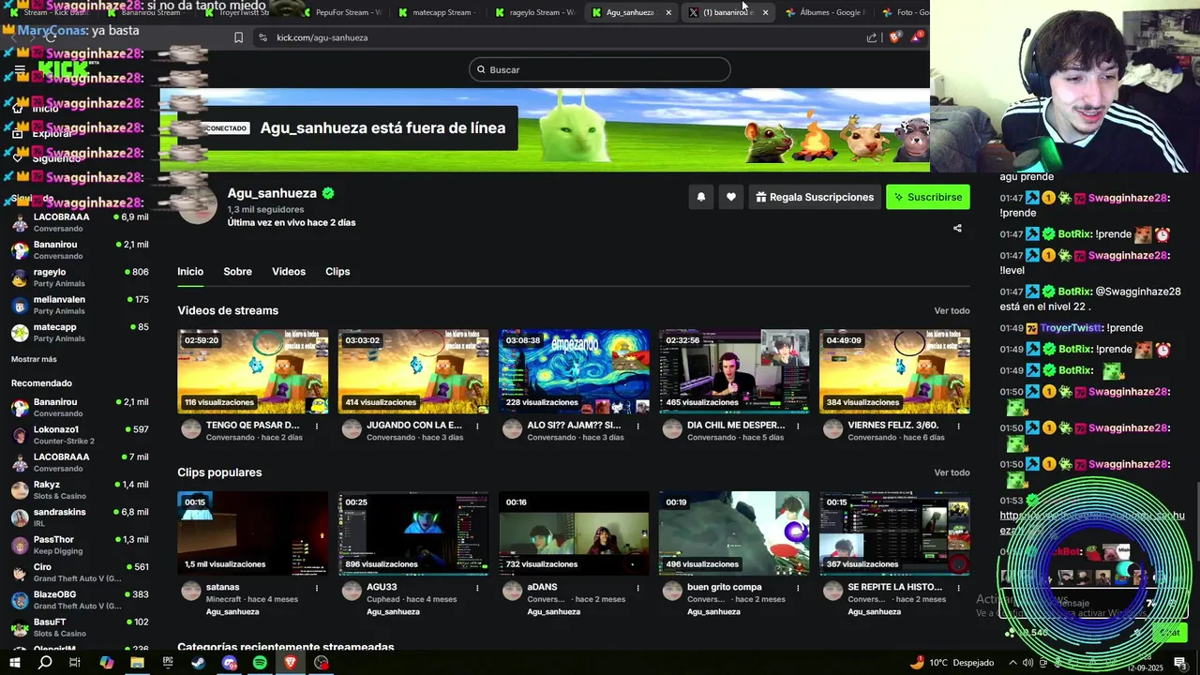
Task: Switch to PepuFor Stream browser tab
Action: point(339,12)
